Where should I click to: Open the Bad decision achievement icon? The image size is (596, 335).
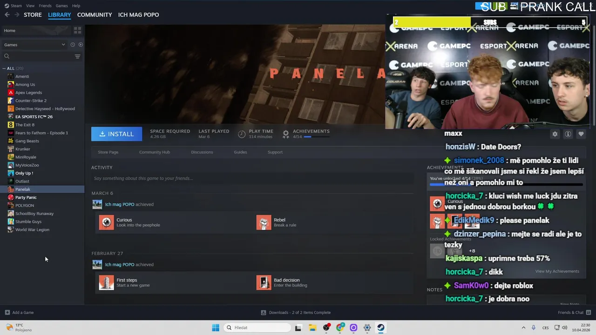264,282
